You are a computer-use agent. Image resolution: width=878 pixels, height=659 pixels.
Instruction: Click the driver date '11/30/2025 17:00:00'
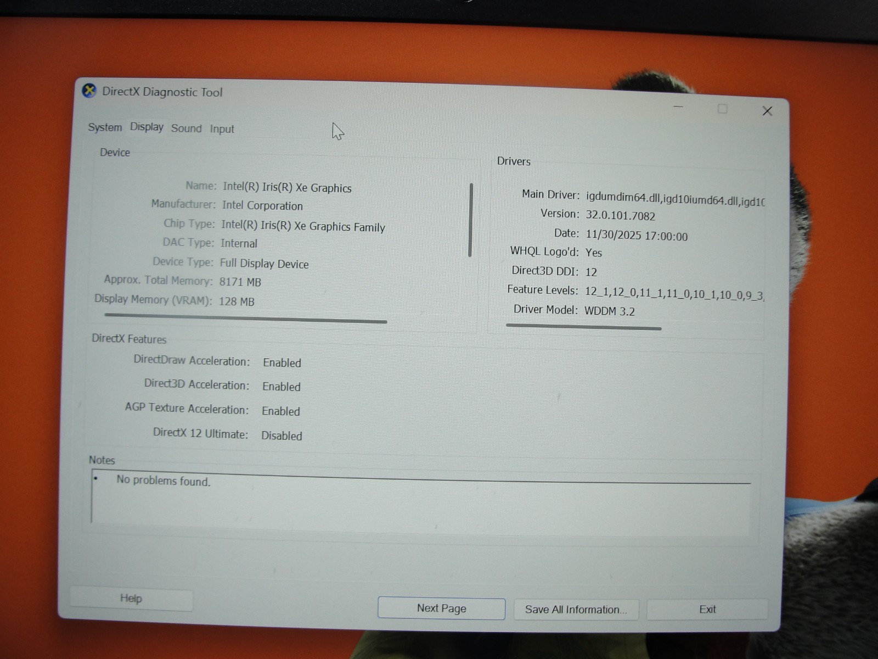pos(637,236)
